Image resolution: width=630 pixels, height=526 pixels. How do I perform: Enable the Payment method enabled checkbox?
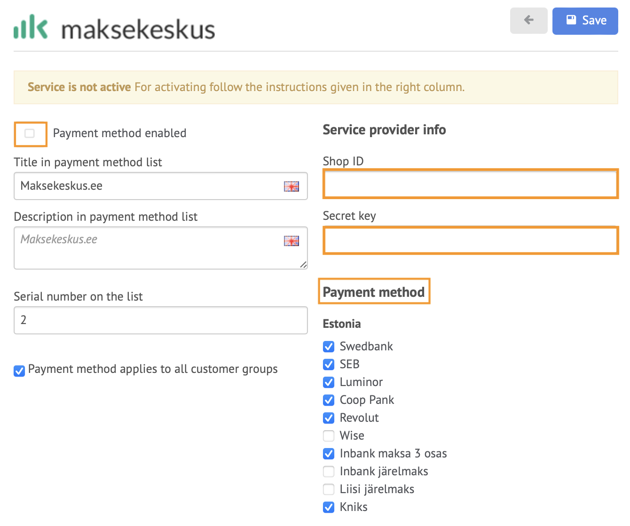(30, 133)
